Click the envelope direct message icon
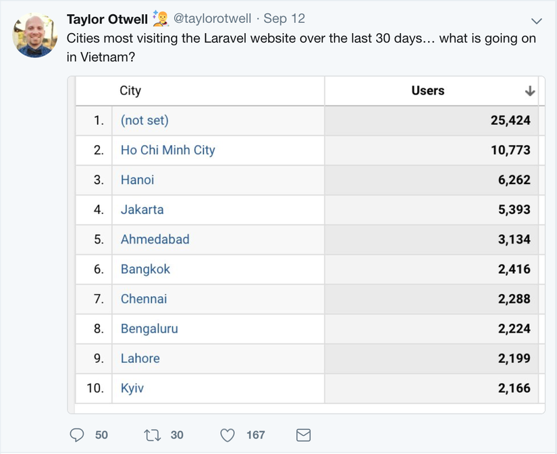Viewport: 557px width, 454px height. click(303, 435)
